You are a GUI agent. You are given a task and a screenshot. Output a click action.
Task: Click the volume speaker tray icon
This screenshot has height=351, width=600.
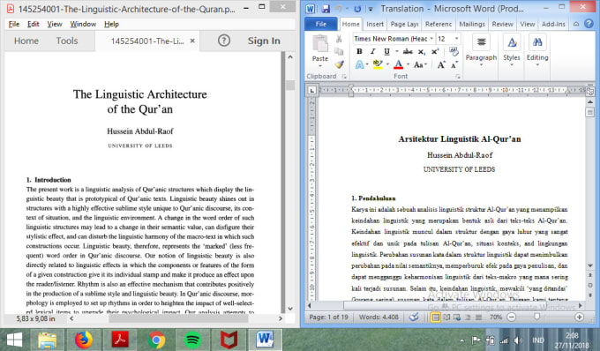[x=519, y=340]
